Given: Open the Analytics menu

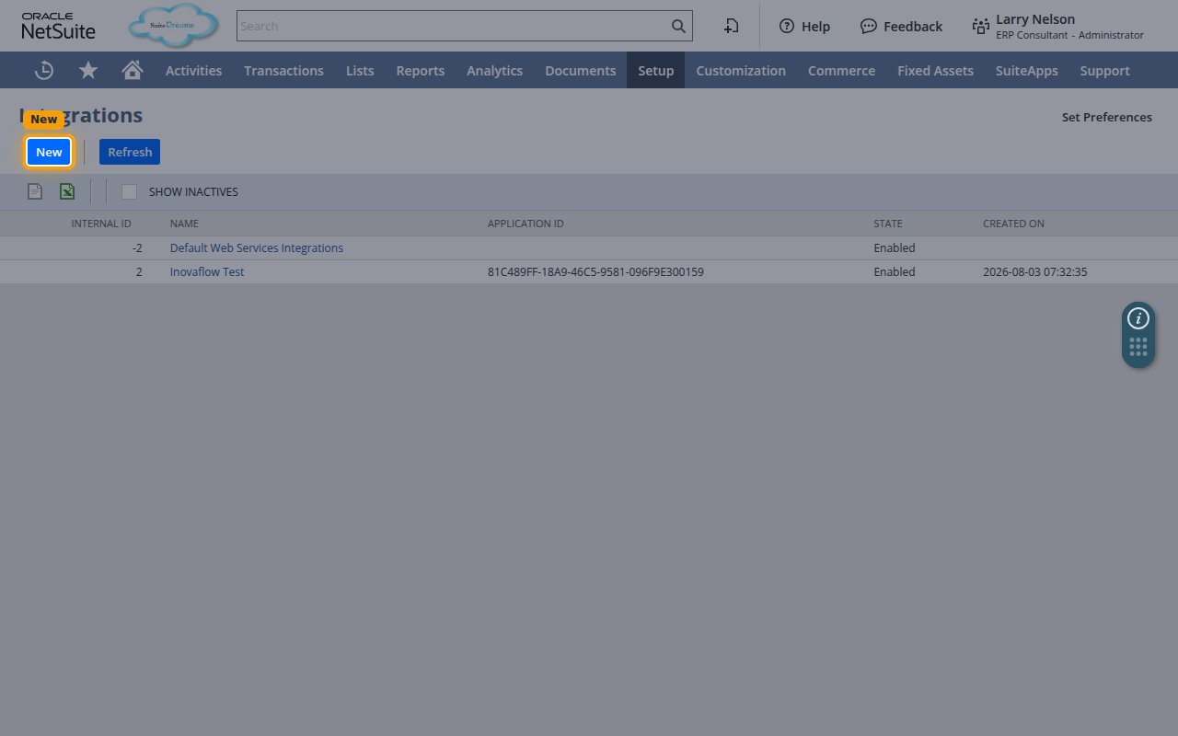Looking at the screenshot, I should coord(494,70).
